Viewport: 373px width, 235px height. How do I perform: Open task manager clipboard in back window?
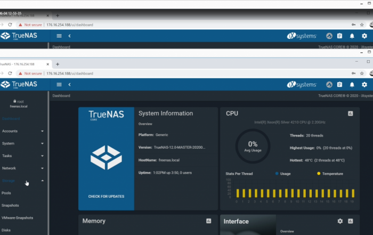340,36
